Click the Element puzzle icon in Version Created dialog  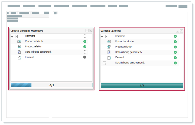pyautogui.click(x=109, y=58)
